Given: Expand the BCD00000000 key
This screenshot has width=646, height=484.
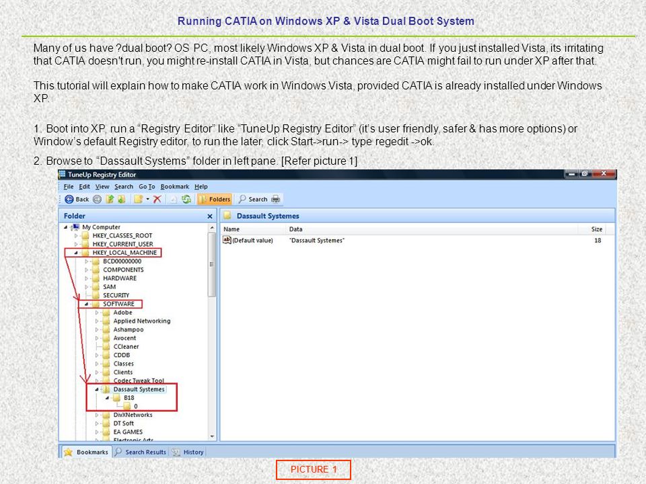Looking at the screenshot, I should pyautogui.click(x=86, y=261).
